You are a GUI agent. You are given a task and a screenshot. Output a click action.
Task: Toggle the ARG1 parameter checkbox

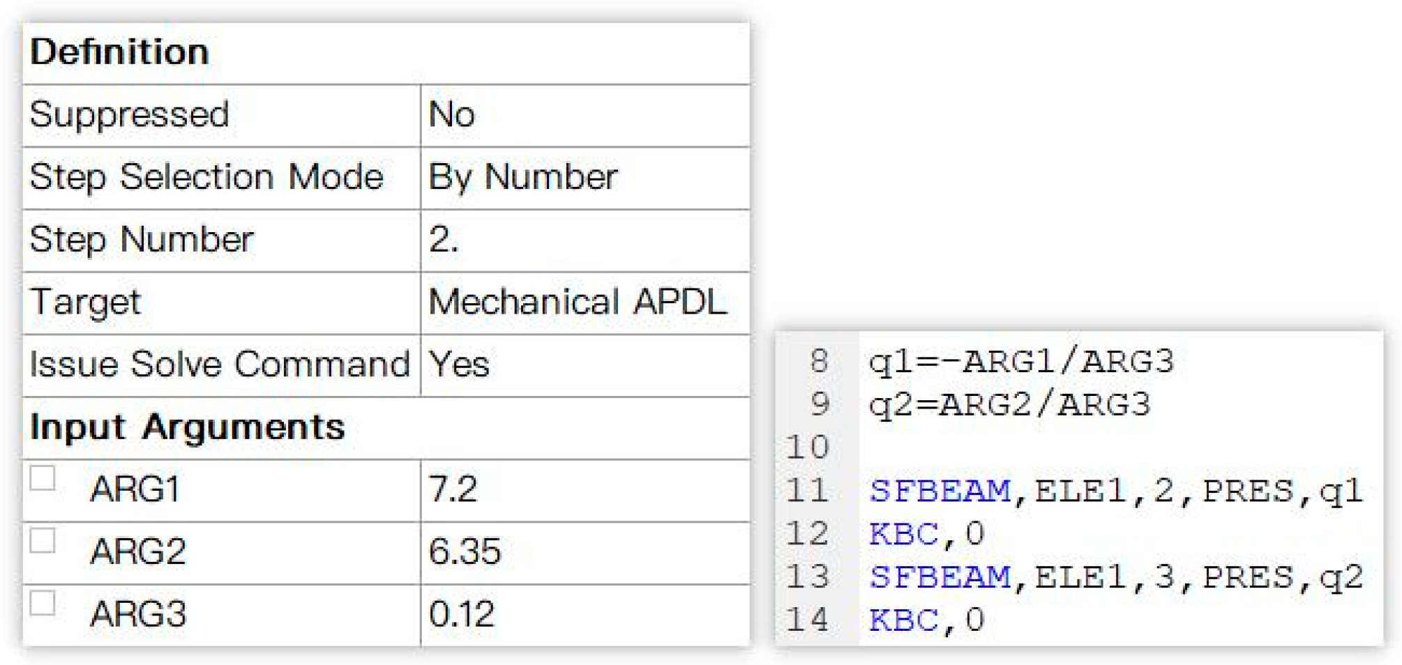[43, 479]
